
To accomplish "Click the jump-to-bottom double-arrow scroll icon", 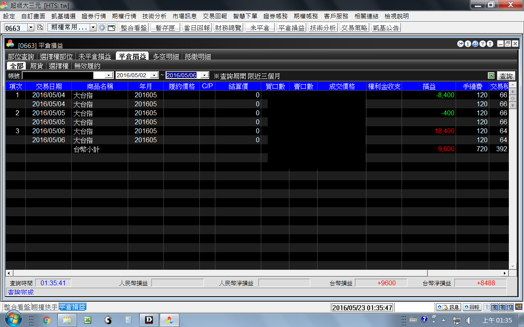I will [x=513, y=105].
